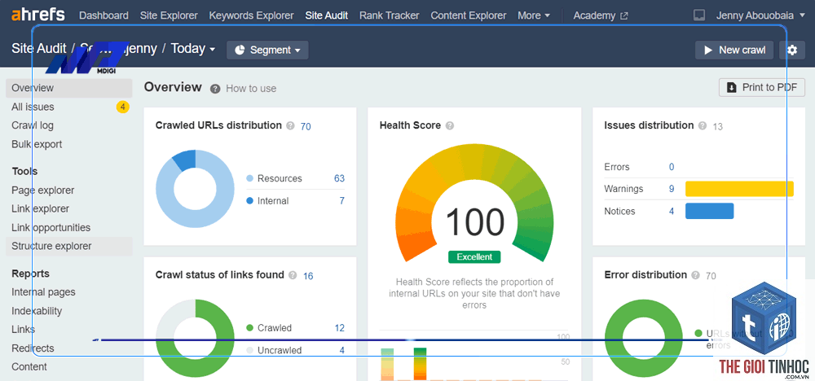Click the ahrefs logo
Image resolution: width=815 pixels, height=381 pixels.
[x=38, y=15]
